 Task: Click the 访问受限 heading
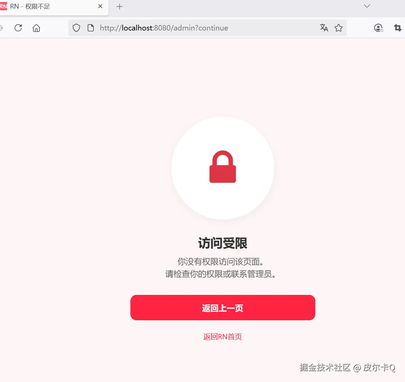tap(223, 243)
